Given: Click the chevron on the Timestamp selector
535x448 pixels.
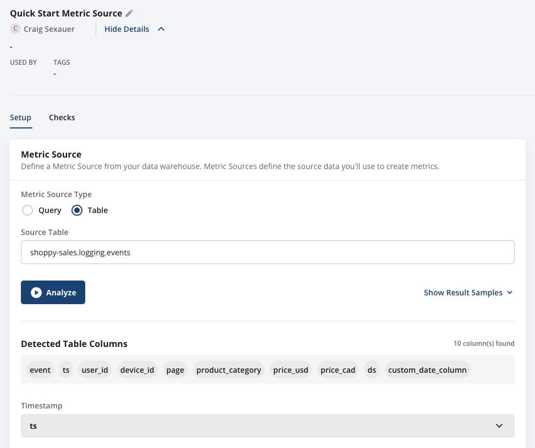Looking at the screenshot, I should [x=499, y=425].
